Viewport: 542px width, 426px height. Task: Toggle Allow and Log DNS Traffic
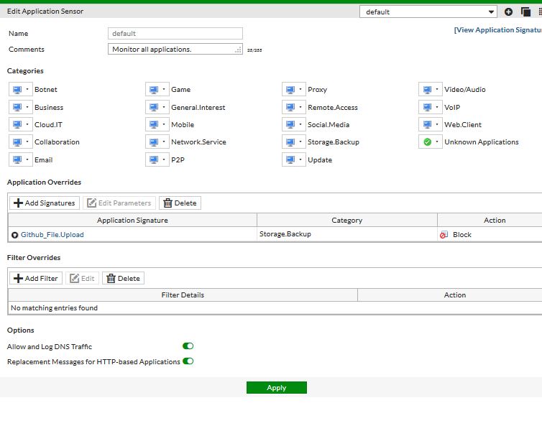pyautogui.click(x=188, y=346)
